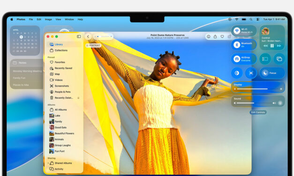Open People & Pets in the sidebar
The width and height of the screenshot is (294, 176).
click(64, 92)
